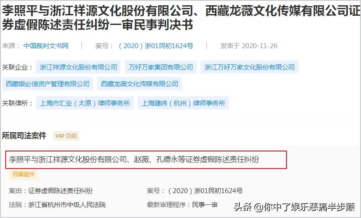This screenshot has height=218, width=361.
Task: Click the publish date 2020-11-26
Action: [259, 46]
